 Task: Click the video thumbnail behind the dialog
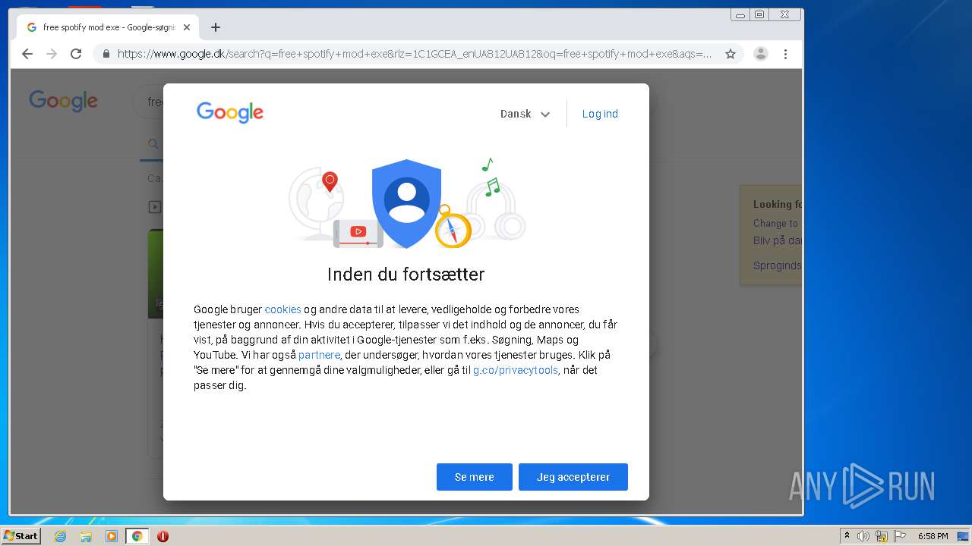point(156,273)
